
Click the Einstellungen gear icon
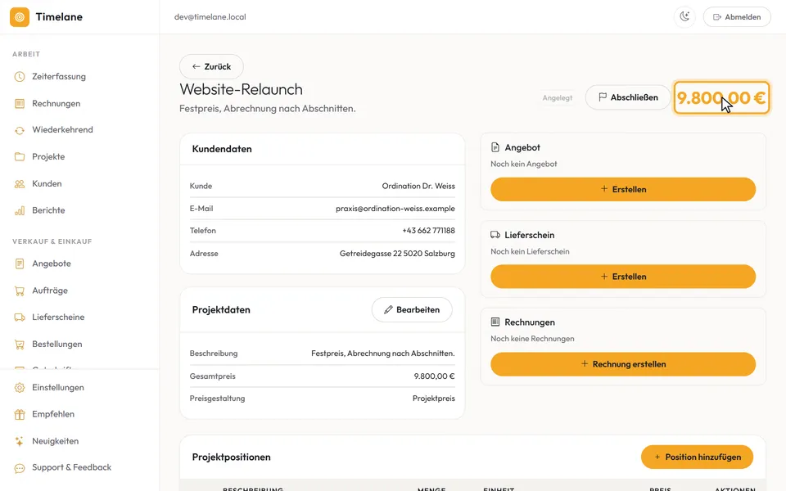(x=20, y=387)
